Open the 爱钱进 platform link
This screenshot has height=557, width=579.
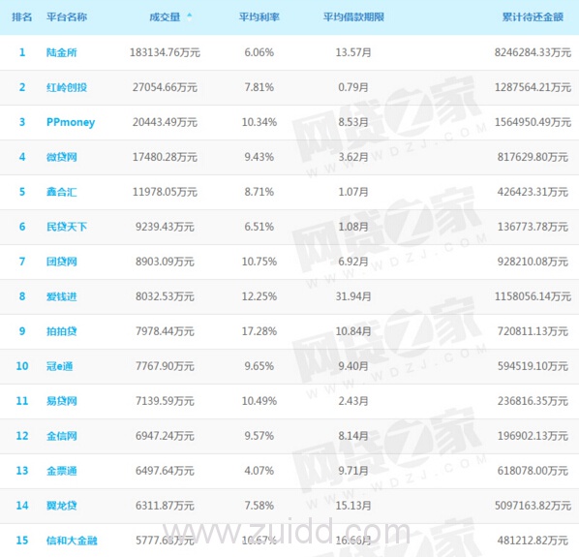click(62, 296)
